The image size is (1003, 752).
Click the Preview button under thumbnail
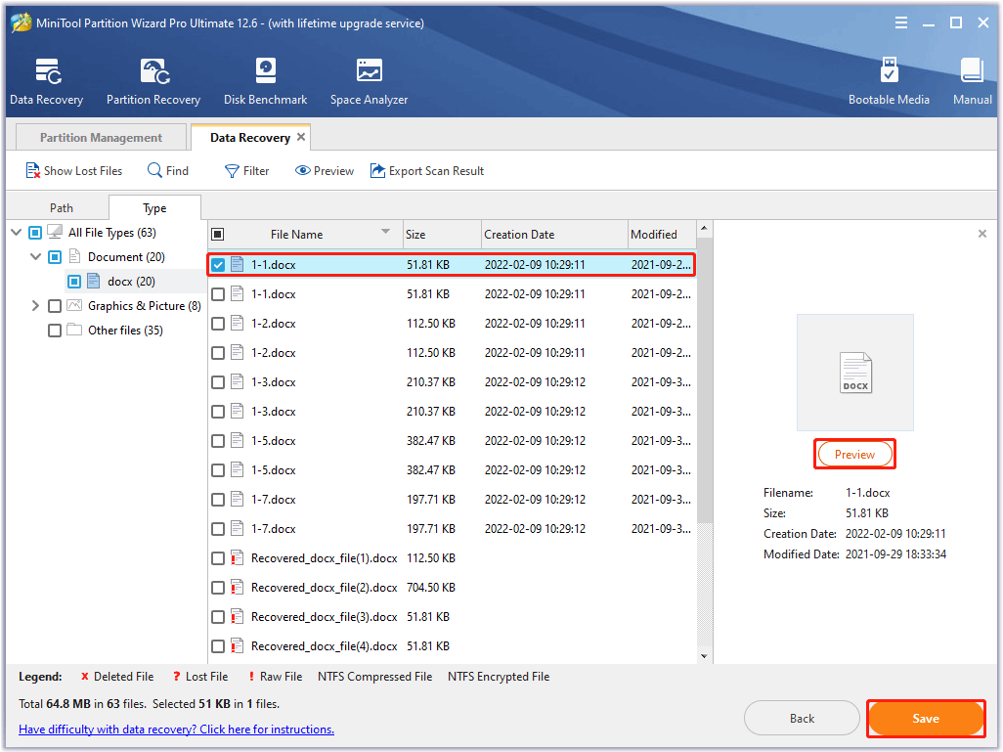point(854,455)
